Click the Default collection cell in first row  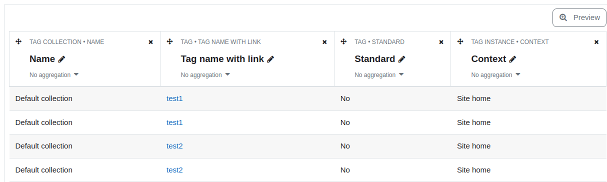point(44,98)
